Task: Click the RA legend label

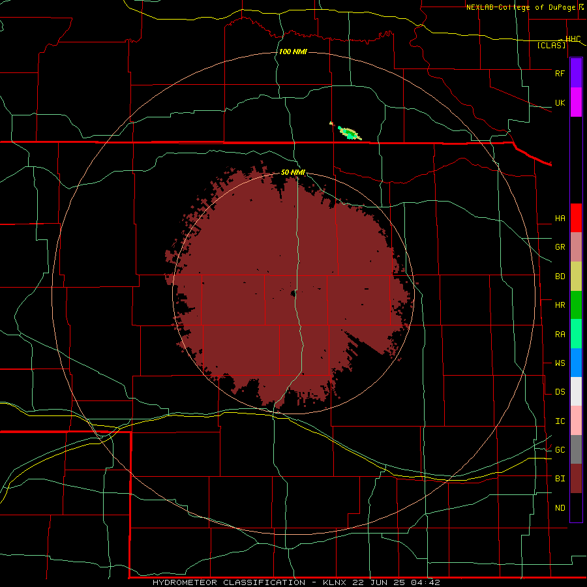Action: pyautogui.click(x=560, y=335)
